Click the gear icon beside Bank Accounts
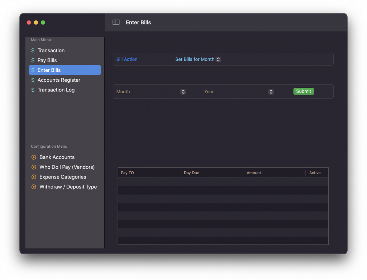The width and height of the screenshot is (367, 280). tap(34, 157)
